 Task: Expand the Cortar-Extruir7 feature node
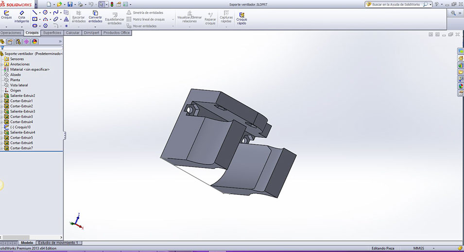tap(1, 148)
